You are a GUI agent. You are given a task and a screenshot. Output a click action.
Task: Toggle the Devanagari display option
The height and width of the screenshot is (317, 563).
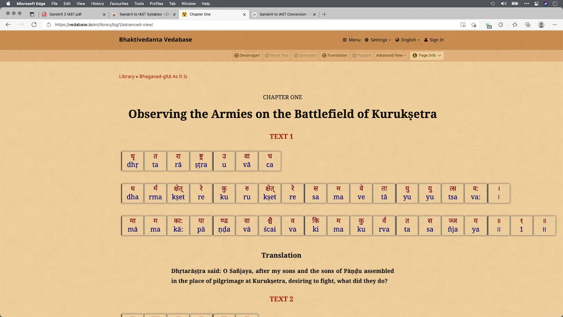click(247, 55)
